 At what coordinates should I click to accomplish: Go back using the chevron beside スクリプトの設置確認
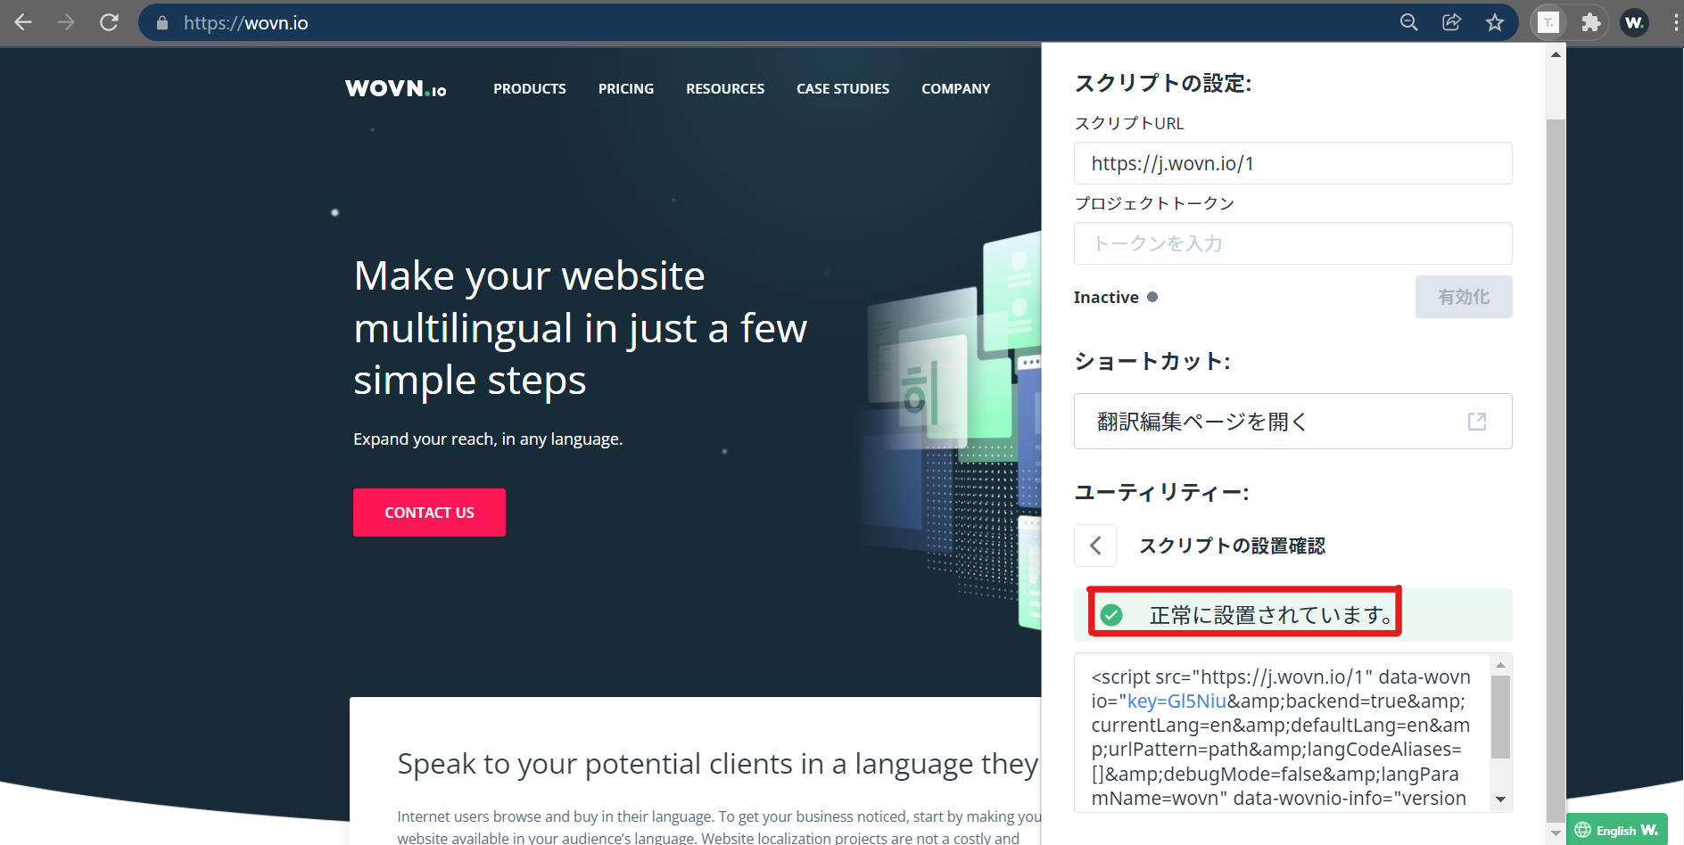[1095, 546]
